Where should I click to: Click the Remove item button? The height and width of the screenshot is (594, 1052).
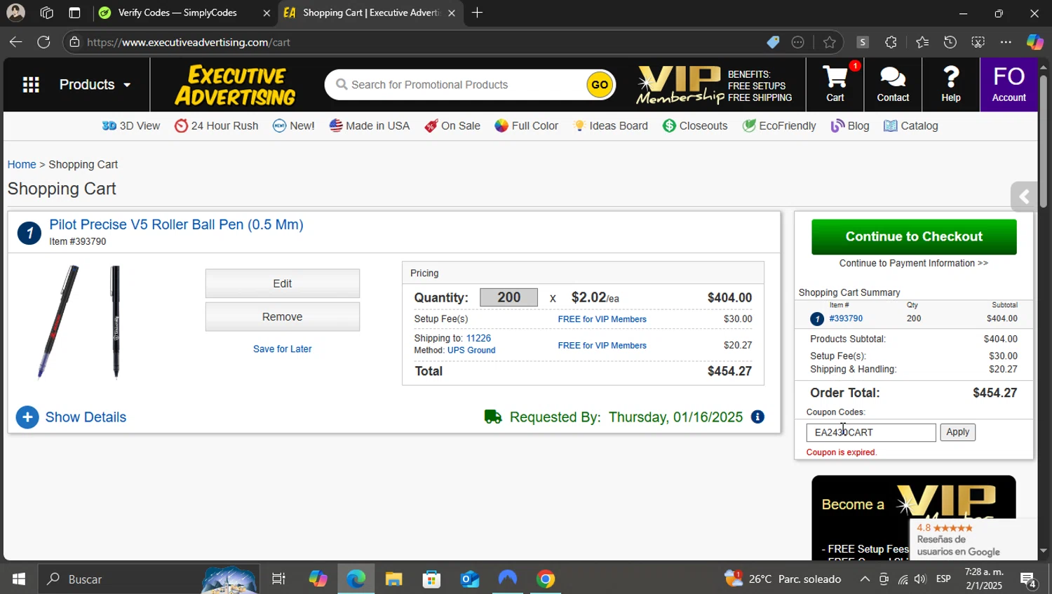tap(282, 317)
